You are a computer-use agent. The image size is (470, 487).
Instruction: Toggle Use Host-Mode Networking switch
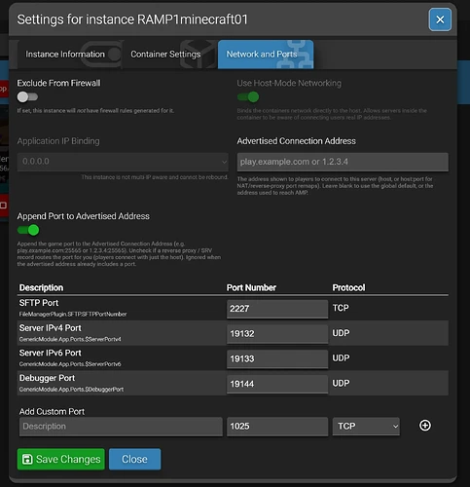click(x=248, y=96)
